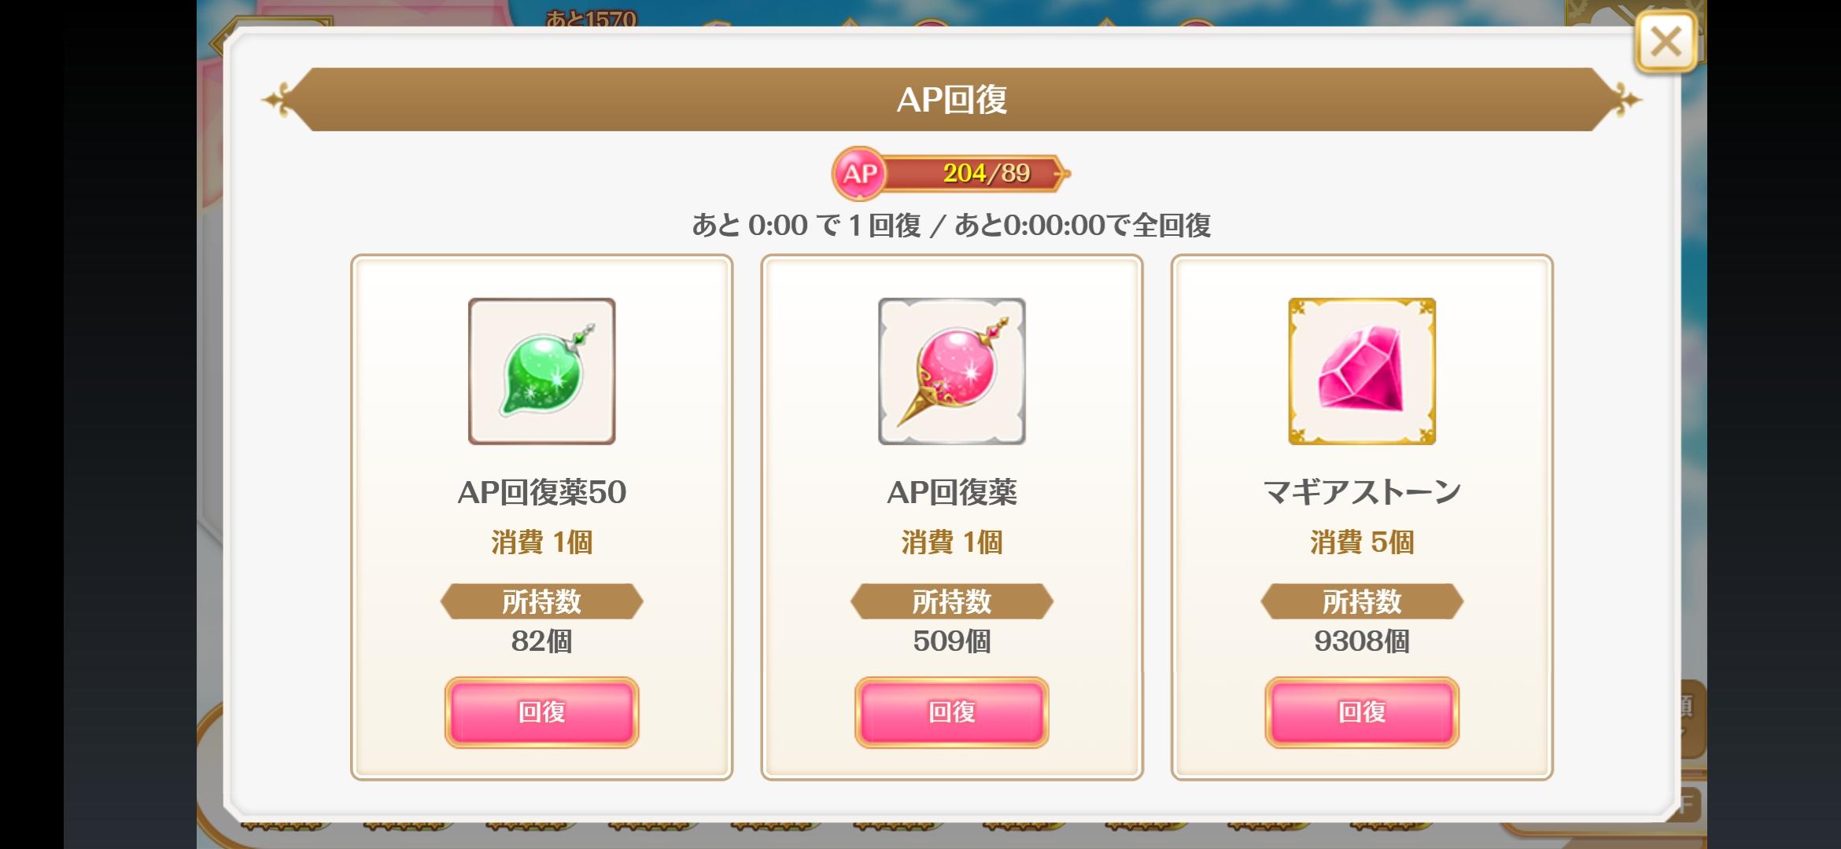This screenshot has height=849, width=1841.
Task: Tap the 所持数 banner above 9308個
Action: click(x=1362, y=601)
